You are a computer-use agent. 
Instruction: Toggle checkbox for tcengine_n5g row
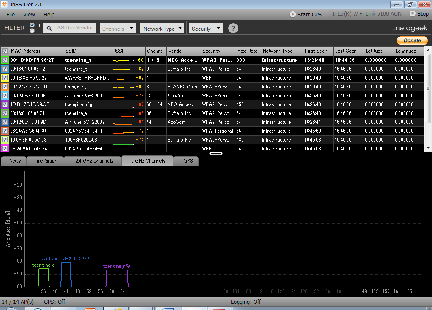[x=5, y=104]
